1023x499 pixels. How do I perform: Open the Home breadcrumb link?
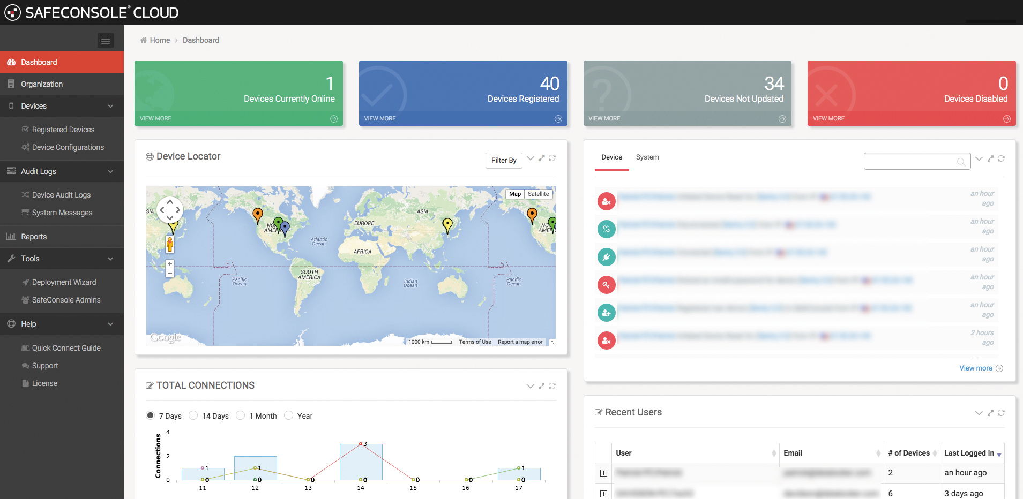160,40
